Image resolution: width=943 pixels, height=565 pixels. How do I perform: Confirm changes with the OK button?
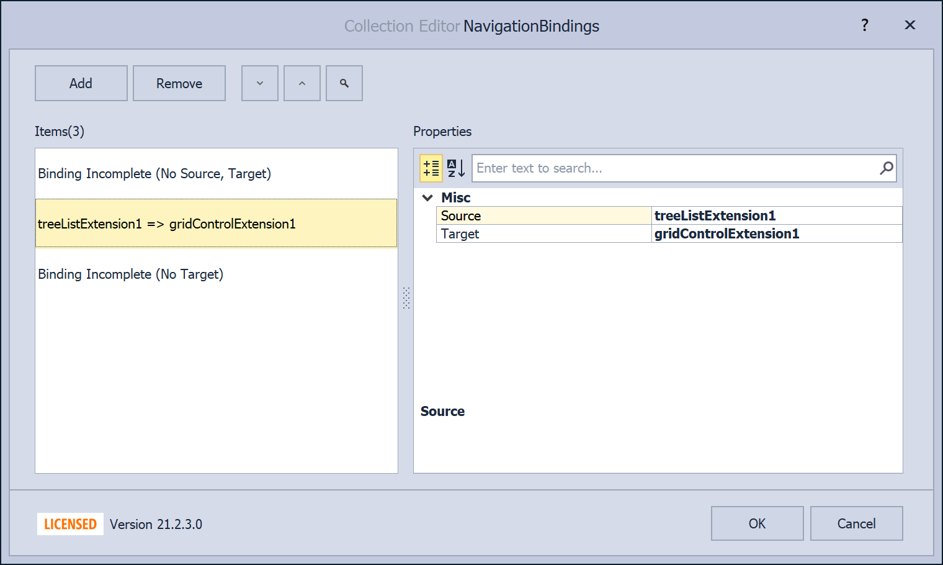(757, 523)
